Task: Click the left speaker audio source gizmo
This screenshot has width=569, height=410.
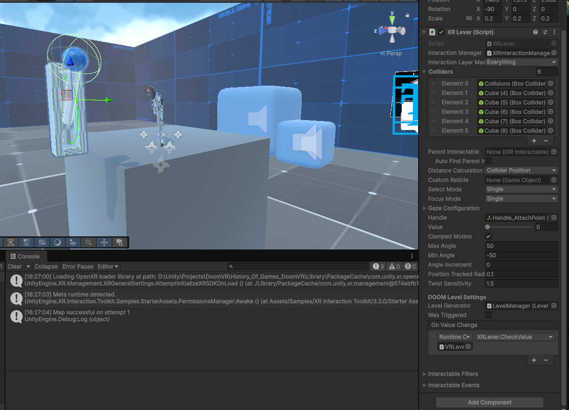Action: click(259, 119)
